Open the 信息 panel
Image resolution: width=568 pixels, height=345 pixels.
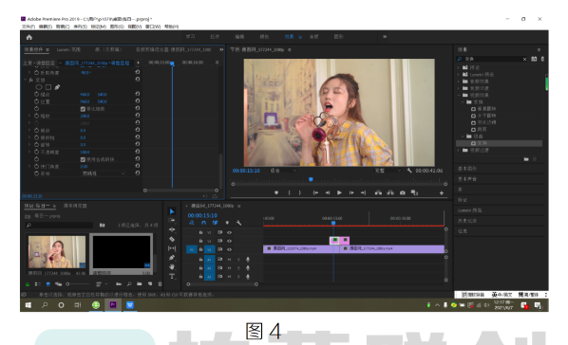463,231
